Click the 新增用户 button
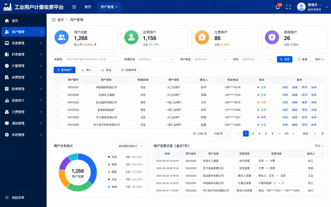This screenshot has width=331, height=207. tap(65, 70)
